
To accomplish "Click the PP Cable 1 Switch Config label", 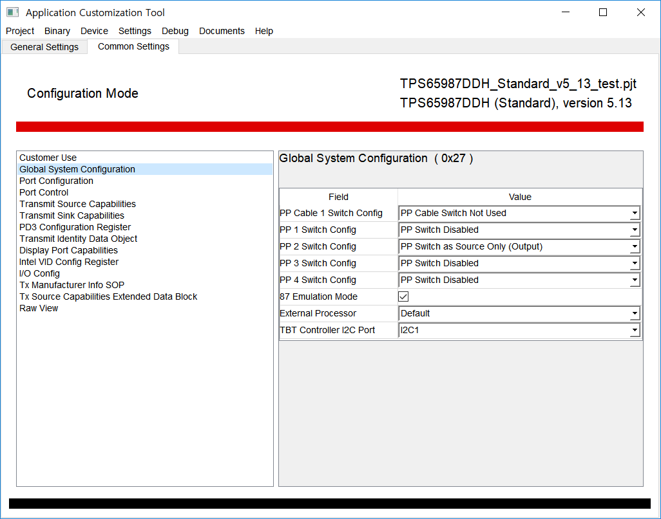I will [331, 213].
